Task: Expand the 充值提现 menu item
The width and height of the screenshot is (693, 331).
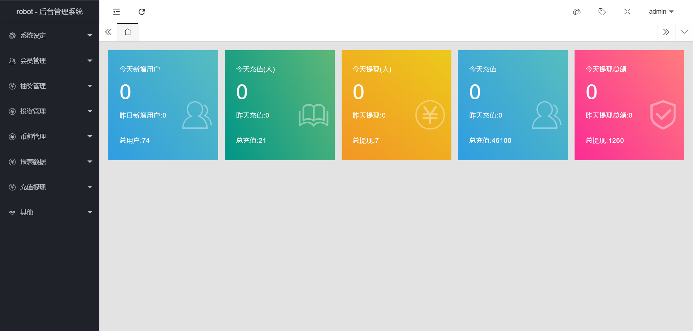Action: pyautogui.click(x=49, y=187)
